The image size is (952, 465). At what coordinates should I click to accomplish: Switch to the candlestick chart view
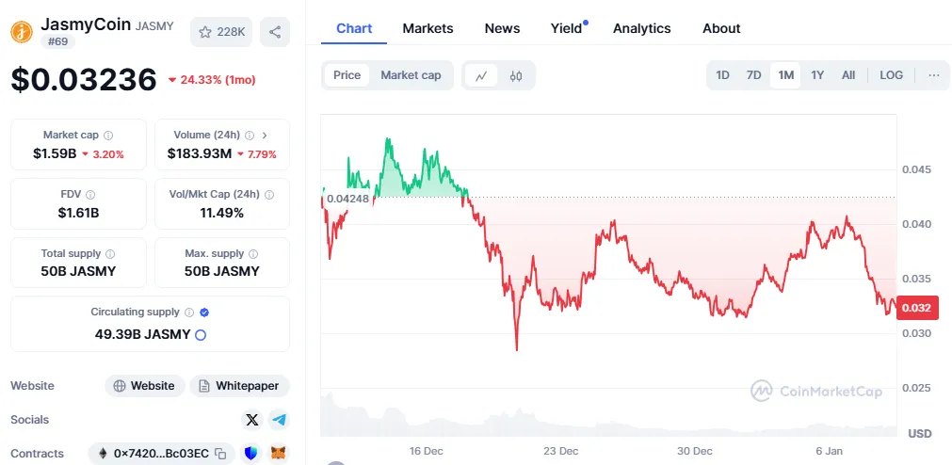pos(515,75)
